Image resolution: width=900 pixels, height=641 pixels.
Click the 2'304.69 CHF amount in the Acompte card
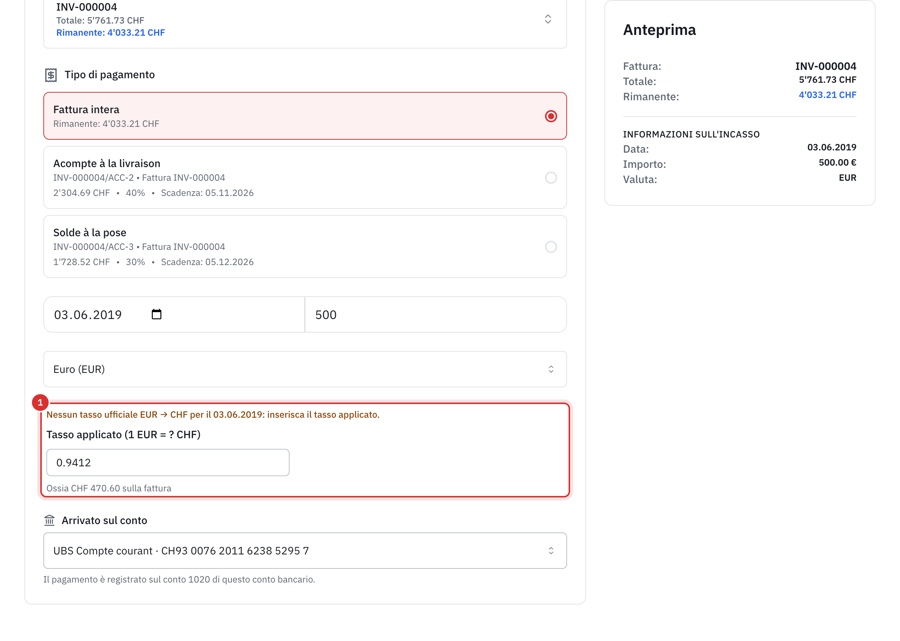(x=81, y=193)
